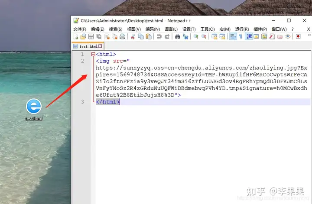Toggle the monitoring eye icon
This screenshot has width=312, height=204.
(288, 36)
